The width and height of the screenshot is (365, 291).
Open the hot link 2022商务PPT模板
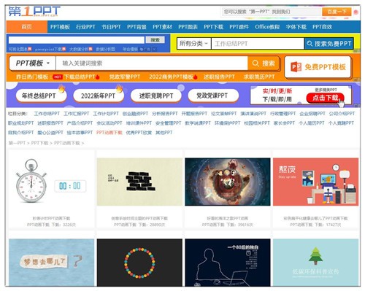(x=171, y=77)
